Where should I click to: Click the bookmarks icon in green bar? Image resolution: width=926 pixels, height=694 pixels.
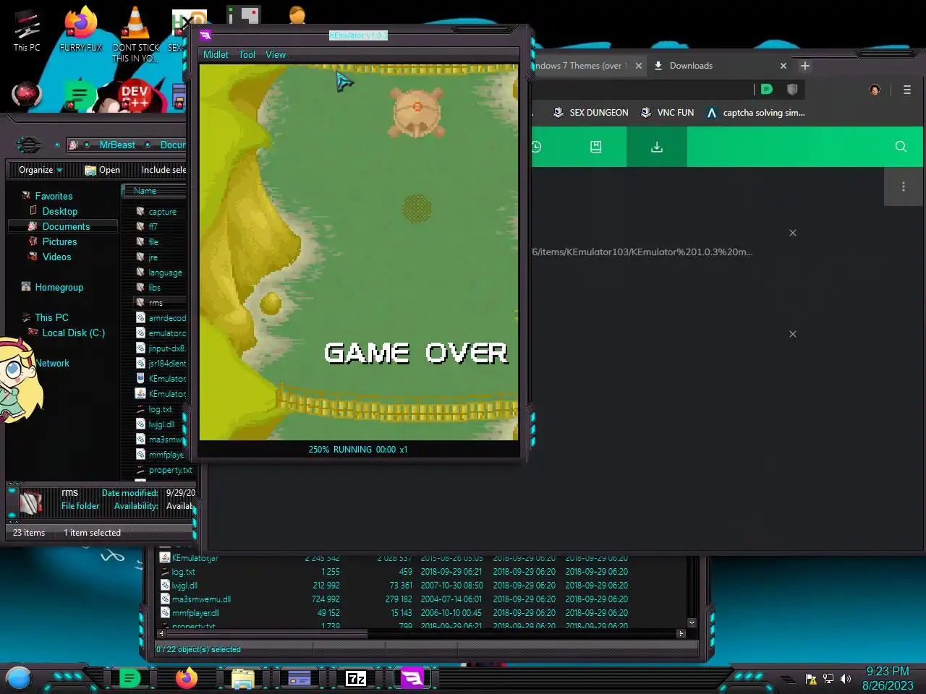595,147
